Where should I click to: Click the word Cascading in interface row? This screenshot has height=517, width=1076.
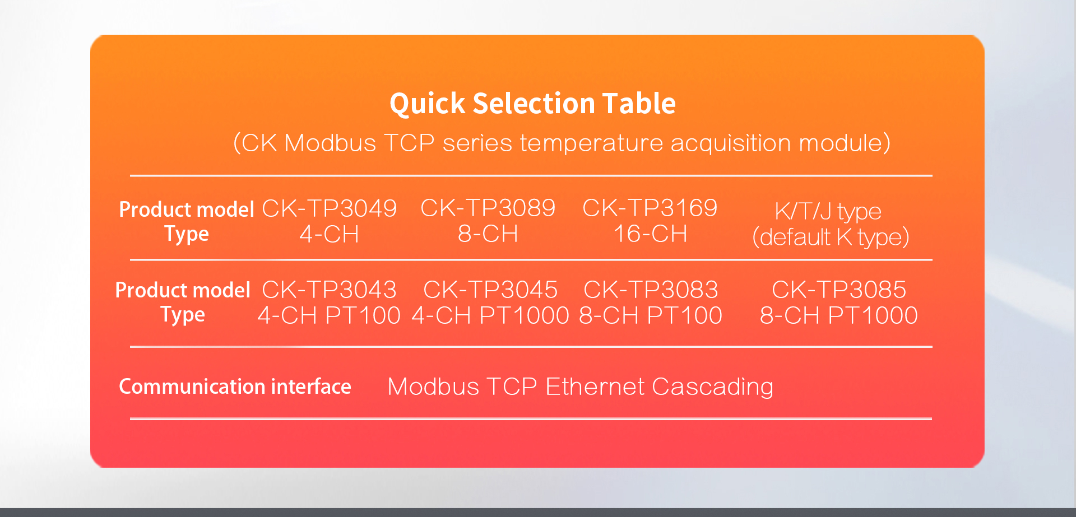712,387
